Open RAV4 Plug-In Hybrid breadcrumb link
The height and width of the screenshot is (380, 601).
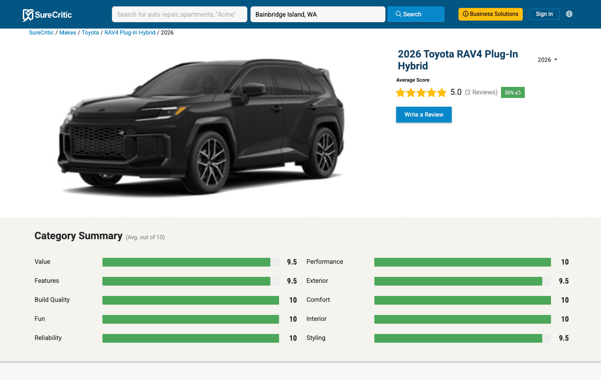(130, 33)
